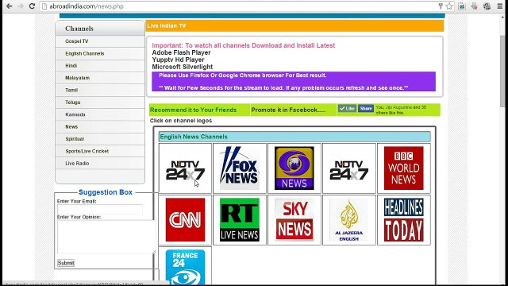Click Promote it in Facebook text
Image resolution: width=508 pixels, height=286 pixels.
pyautogui.click(x=288, y=110)
